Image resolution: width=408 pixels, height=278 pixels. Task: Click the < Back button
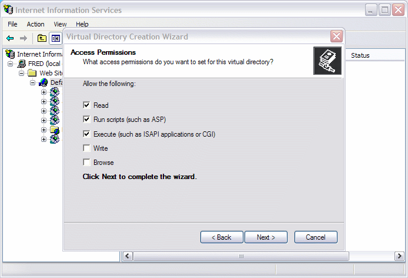point(222,237)
